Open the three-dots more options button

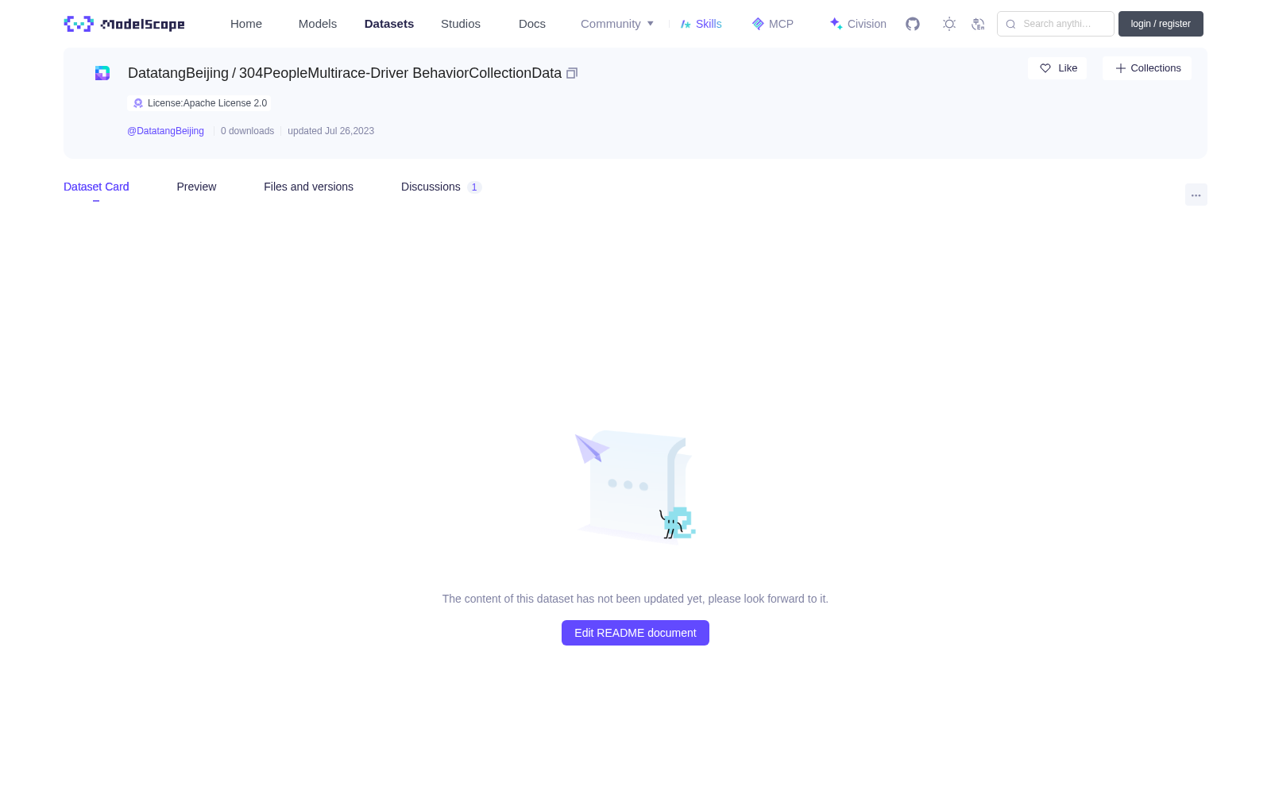point(1196,195)
